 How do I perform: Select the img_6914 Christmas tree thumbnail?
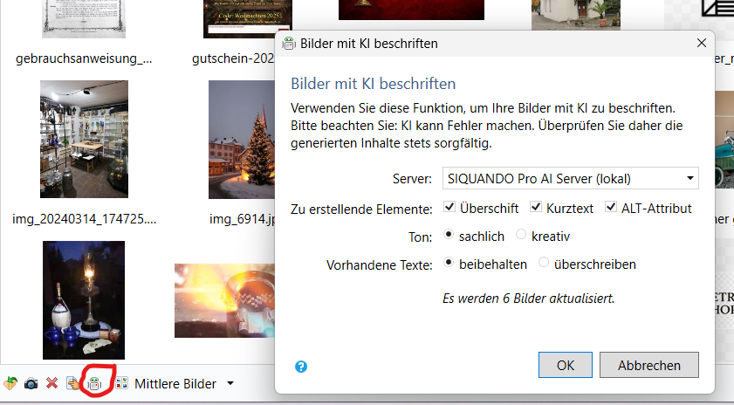(x=242, y=140)
